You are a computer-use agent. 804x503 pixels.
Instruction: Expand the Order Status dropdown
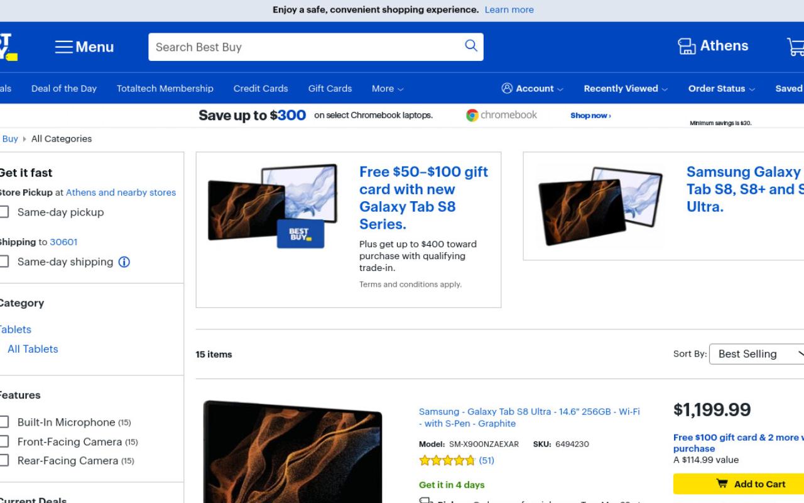[722, 89]
